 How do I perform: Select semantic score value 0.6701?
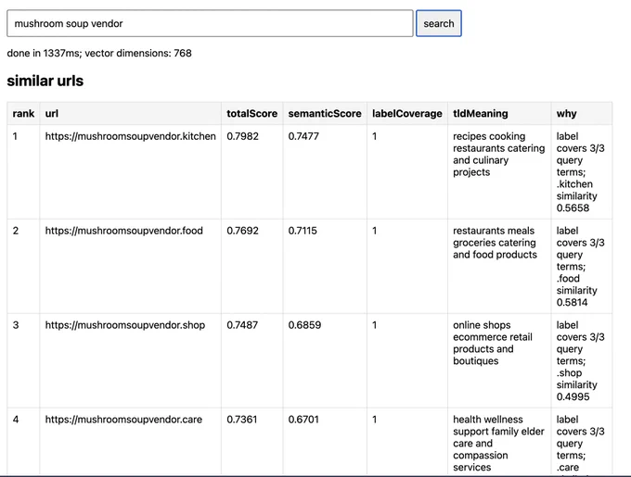point(303,420)
